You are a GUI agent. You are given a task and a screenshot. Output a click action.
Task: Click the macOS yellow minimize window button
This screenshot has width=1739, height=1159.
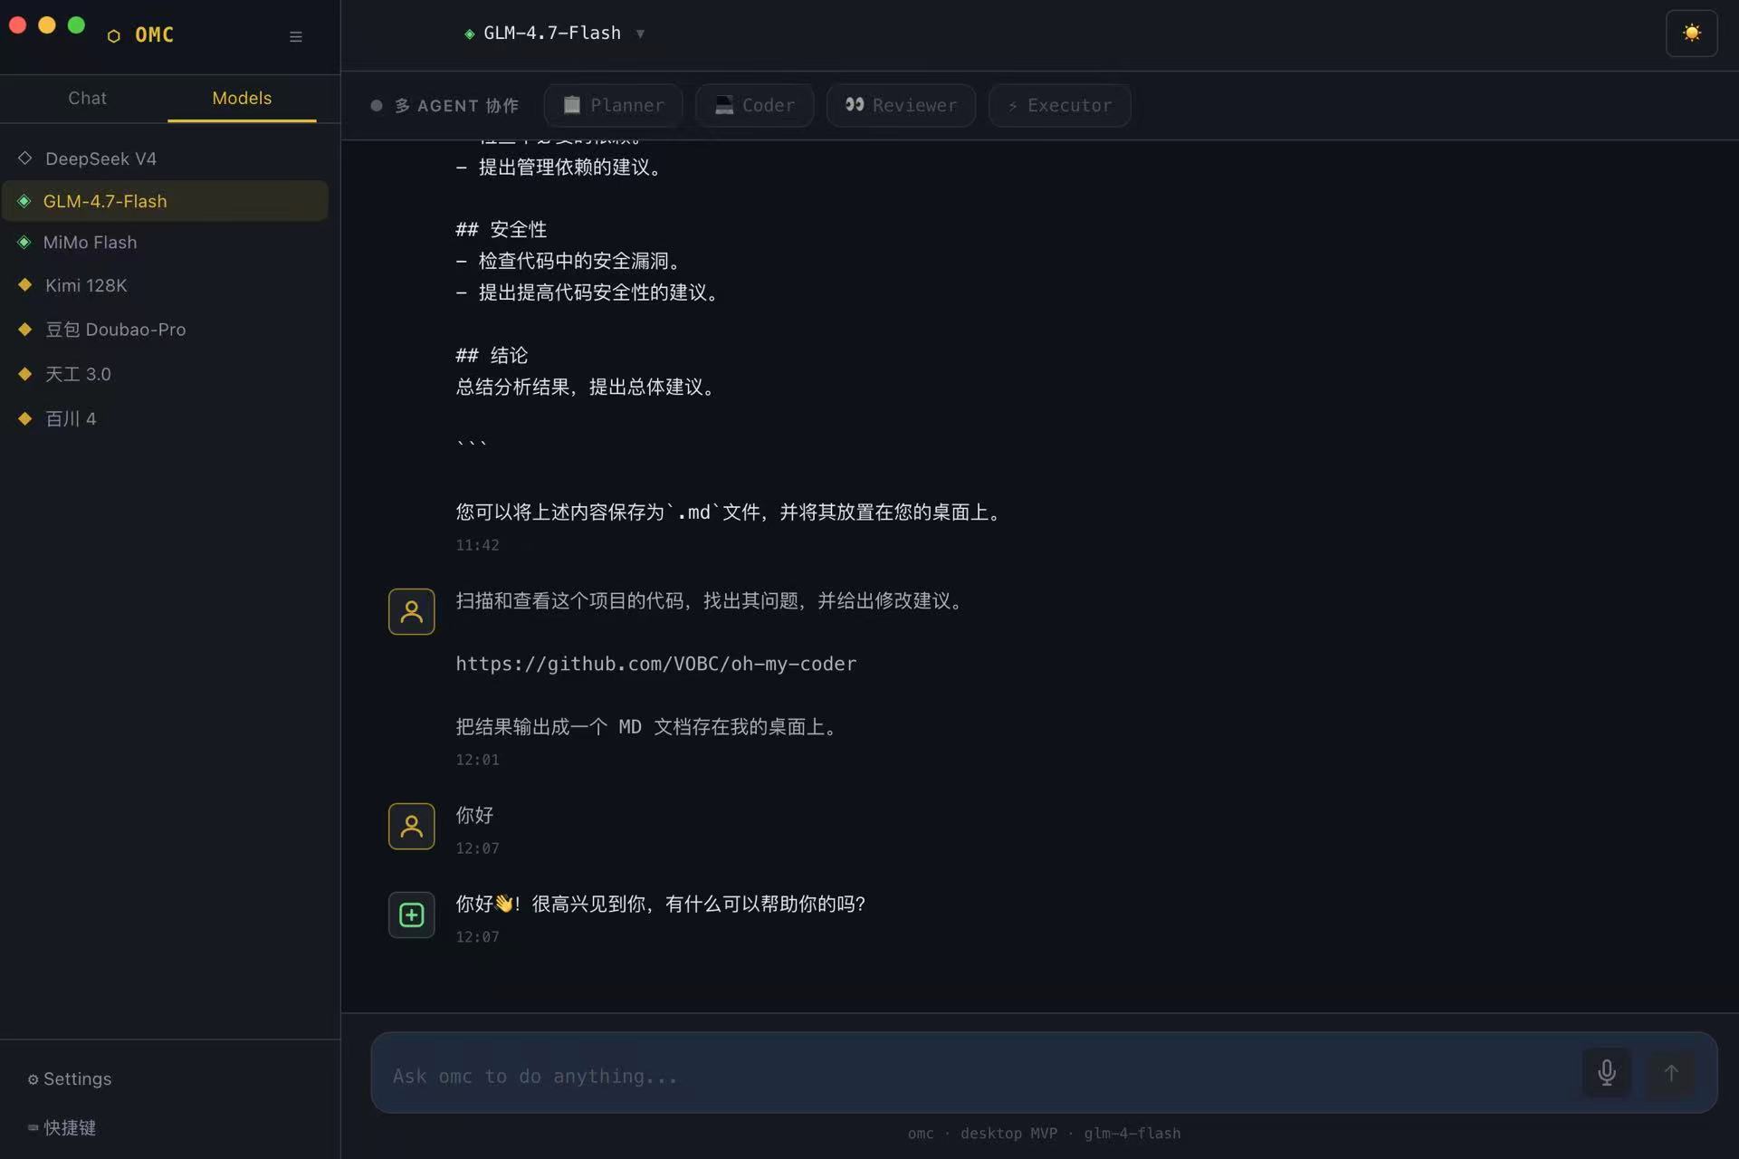coord(47,25)
